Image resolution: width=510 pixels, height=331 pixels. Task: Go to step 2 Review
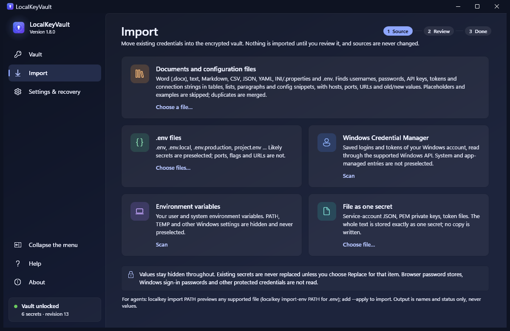[x=439, y=31]
